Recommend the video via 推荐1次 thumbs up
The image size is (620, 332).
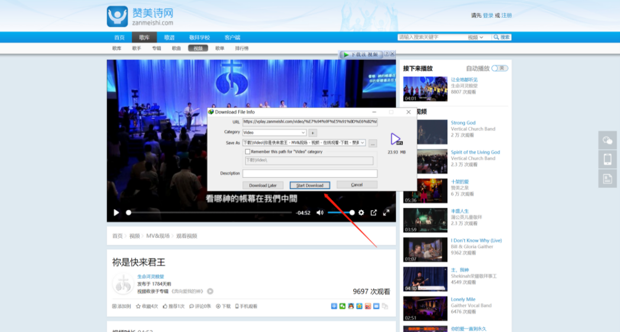coord(173,307)
